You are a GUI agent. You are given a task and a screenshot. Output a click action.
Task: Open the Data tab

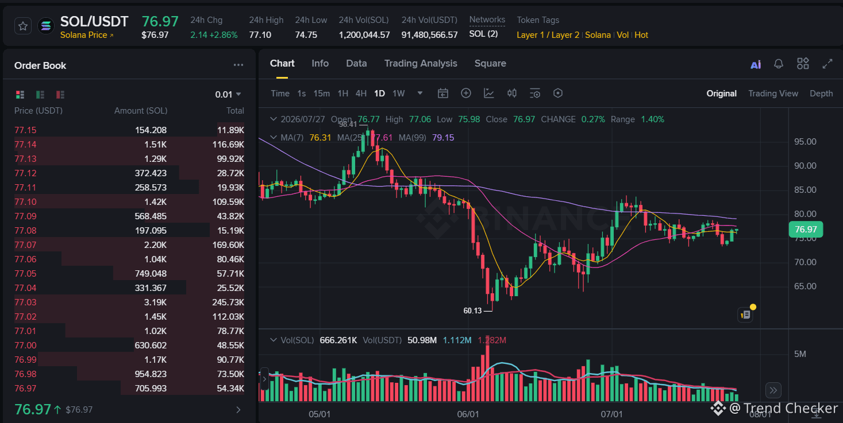[x=356, y=64]
